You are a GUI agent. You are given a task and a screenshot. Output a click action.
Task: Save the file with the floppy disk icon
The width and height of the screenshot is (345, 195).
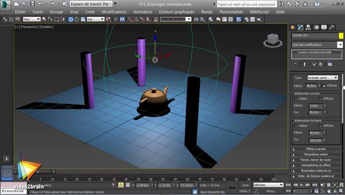coord(33,4)
